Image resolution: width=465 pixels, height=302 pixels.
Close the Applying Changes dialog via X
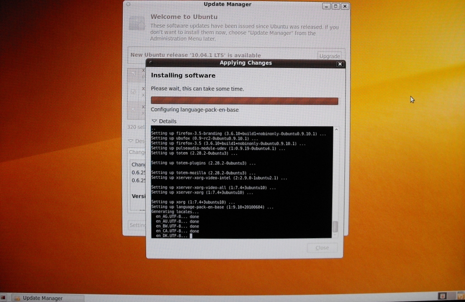[340, 64]
